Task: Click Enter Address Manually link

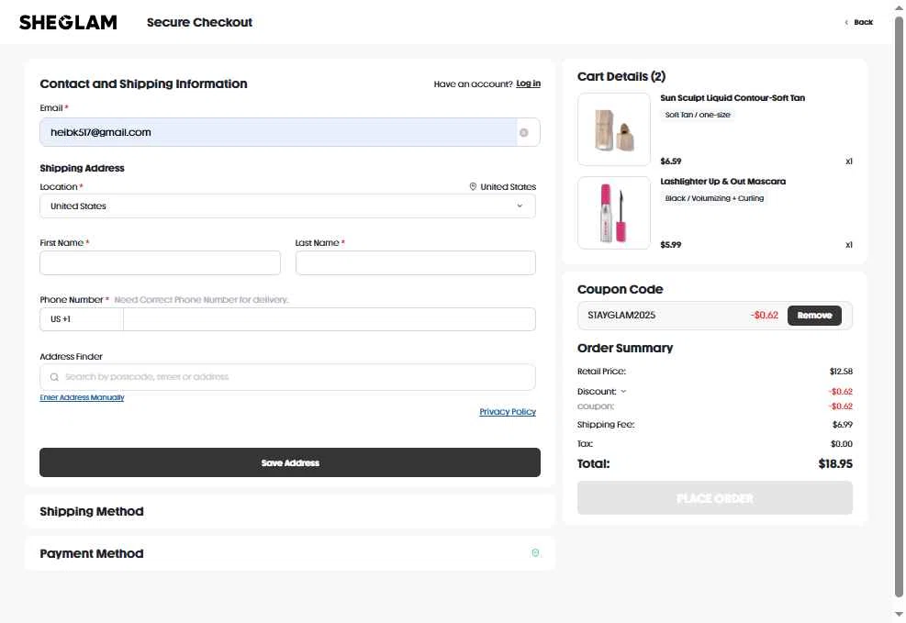Action: coord(82,398)
